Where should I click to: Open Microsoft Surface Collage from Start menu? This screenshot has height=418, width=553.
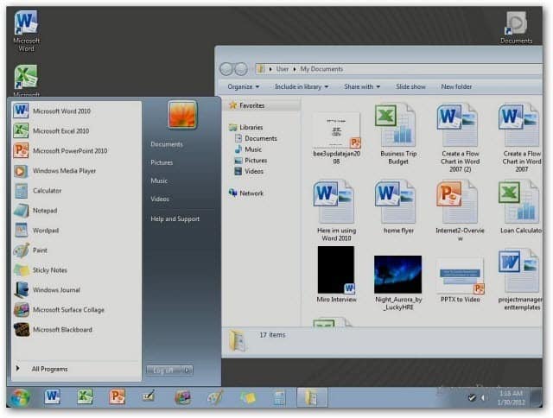coord(76,310)
